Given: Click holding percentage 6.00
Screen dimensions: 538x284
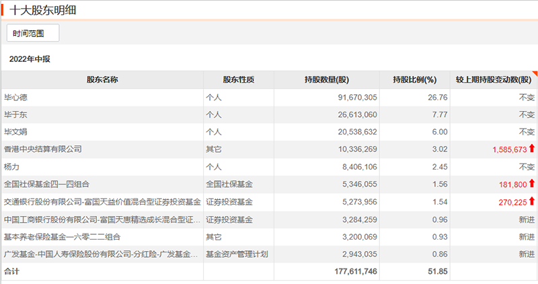Looking at the screenshot, I should (x=440, y=131).
